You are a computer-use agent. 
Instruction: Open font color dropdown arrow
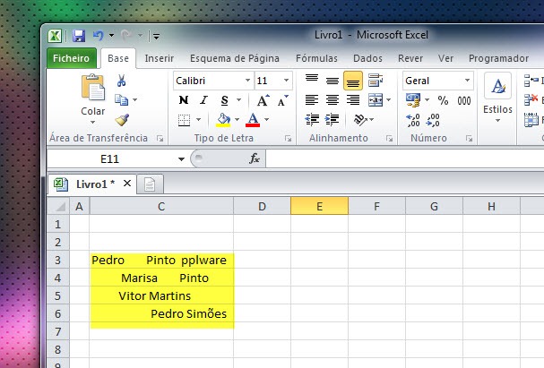(x=266, y=120)
